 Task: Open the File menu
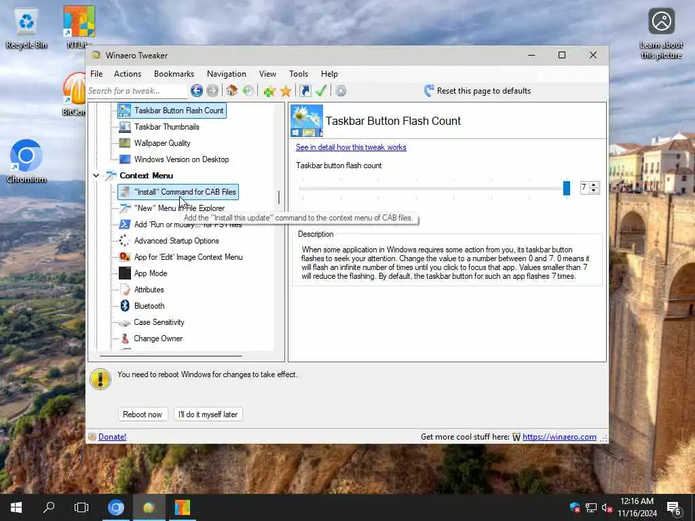coord(96,74)
